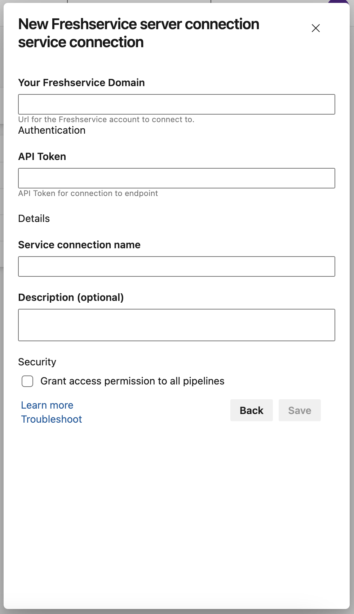Close the new service connection dialog
The height and width of the screenshot is (614, 354).
pyautogui.click(x=316, y=28)
